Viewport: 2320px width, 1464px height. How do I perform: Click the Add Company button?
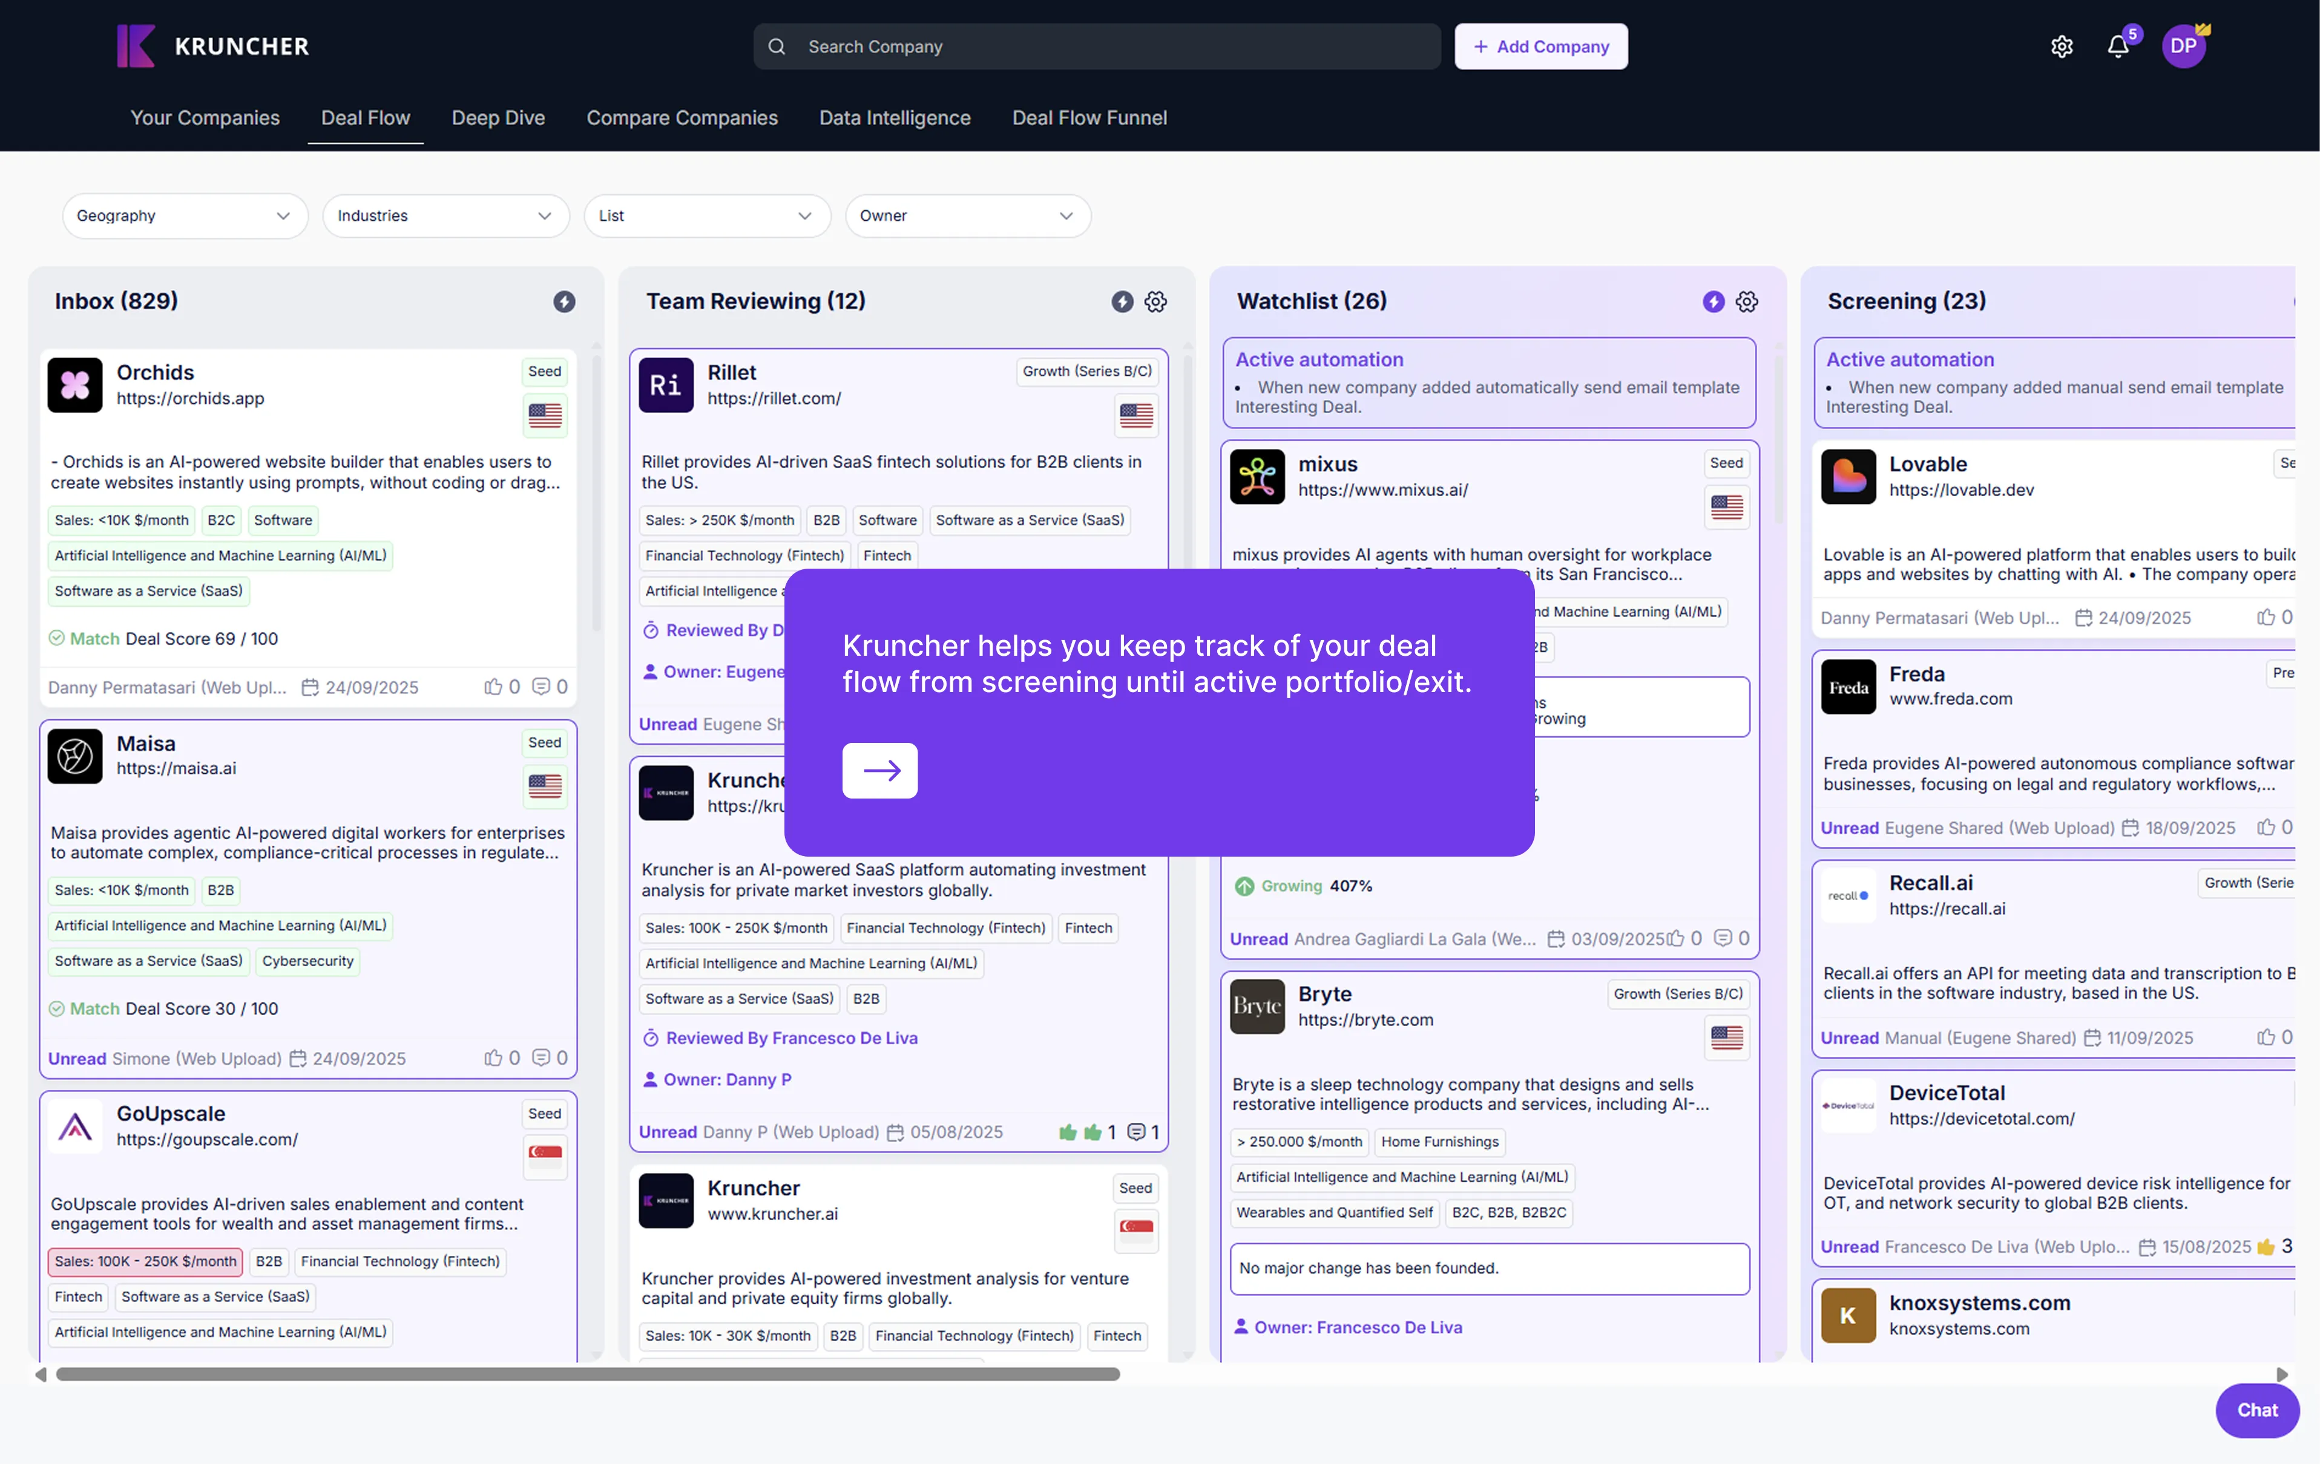1540,46
